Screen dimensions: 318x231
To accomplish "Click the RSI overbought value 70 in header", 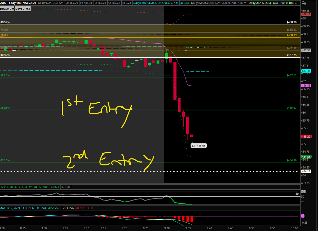I will (x=68, y=187).
